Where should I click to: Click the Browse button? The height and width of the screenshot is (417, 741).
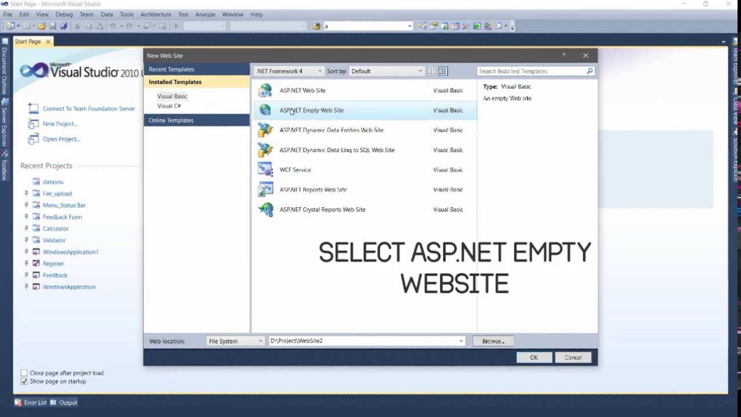[493, 341]
